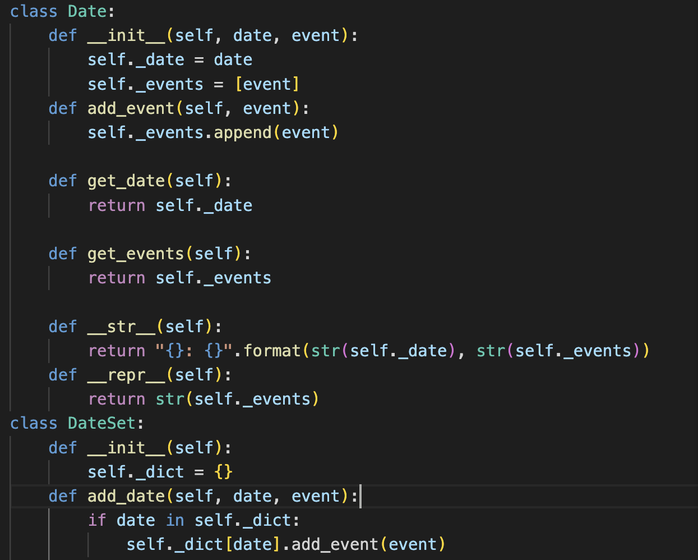Image resolution: width=698 pixels, height=560 pixels.
Task: Click the event parameter in add_date signature
Action: (316, 496)
